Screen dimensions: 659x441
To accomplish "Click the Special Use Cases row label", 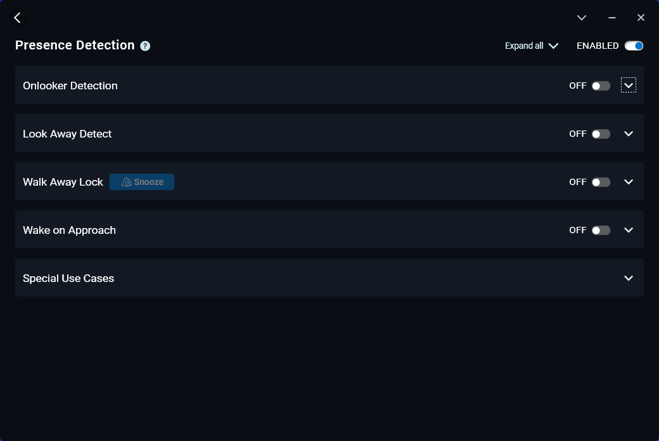I will click(x=68, y=278).
